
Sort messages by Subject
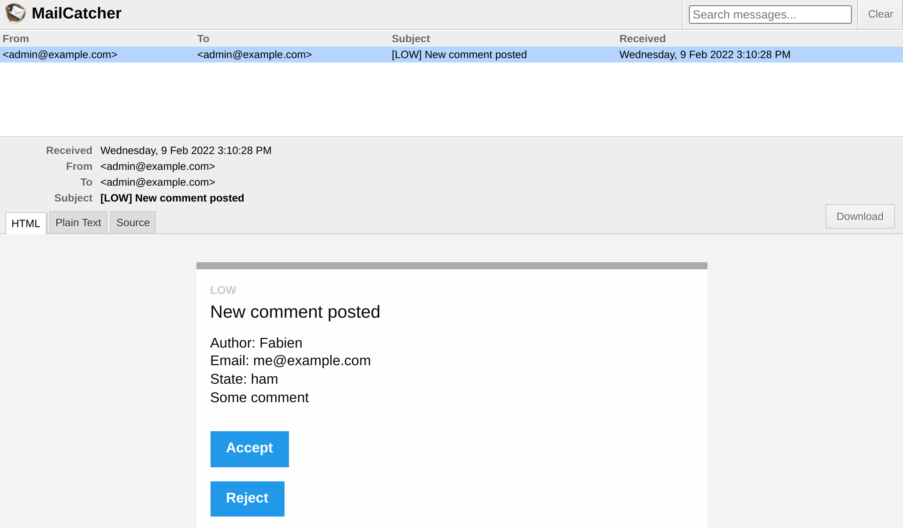[x=410, y=38]
